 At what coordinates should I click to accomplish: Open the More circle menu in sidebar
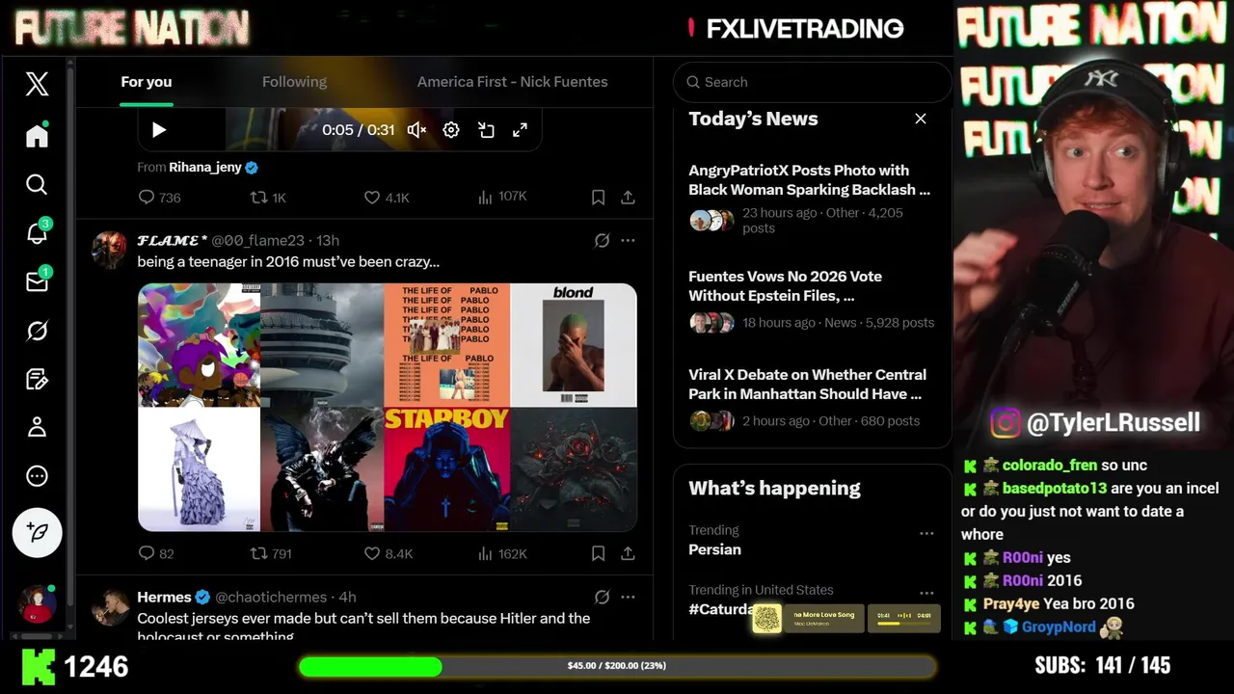[37, 476]
